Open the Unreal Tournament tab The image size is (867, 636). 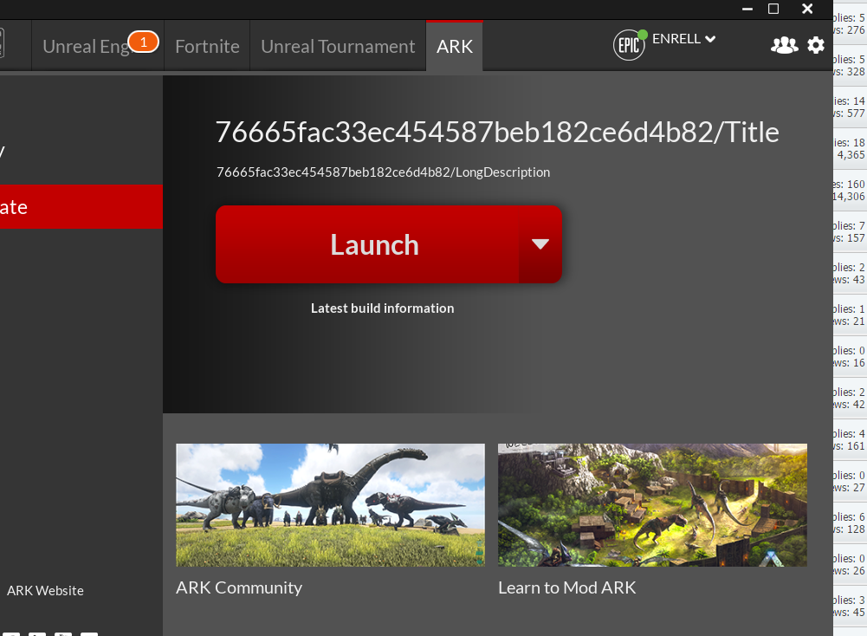tap(338, 47)
